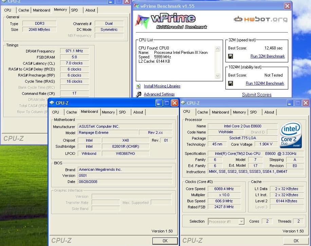Screen dimensions: 311x246
Task: Minimize the Processor CPU-Z window
Action: 290,103
